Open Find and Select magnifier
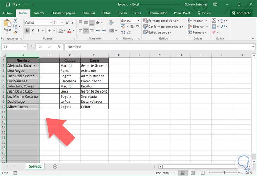The height and width of the screenshot is (176, 257). tap(223, 26)
